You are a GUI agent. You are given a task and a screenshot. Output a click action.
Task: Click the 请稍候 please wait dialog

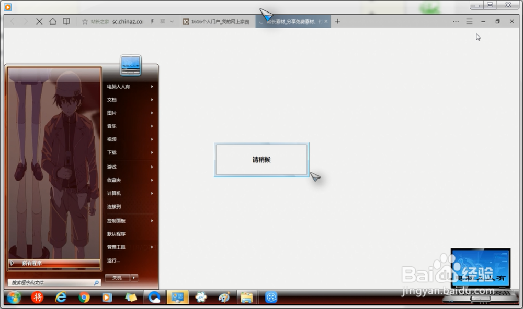[261, 160]
